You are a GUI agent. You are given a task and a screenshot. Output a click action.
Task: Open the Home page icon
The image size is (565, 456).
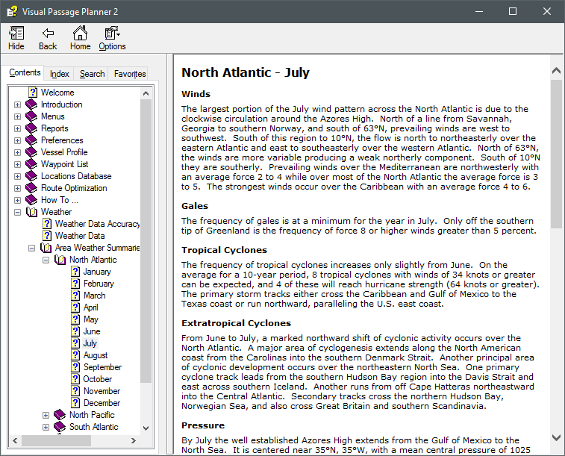point(80,34)
